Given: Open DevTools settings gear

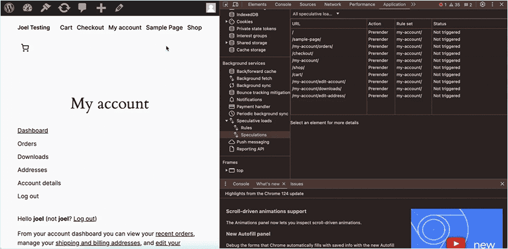Looking at the screenshot, I should point(483,4).
